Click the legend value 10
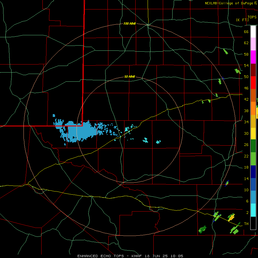Screen dimensions: 258x258 (246, 190)
